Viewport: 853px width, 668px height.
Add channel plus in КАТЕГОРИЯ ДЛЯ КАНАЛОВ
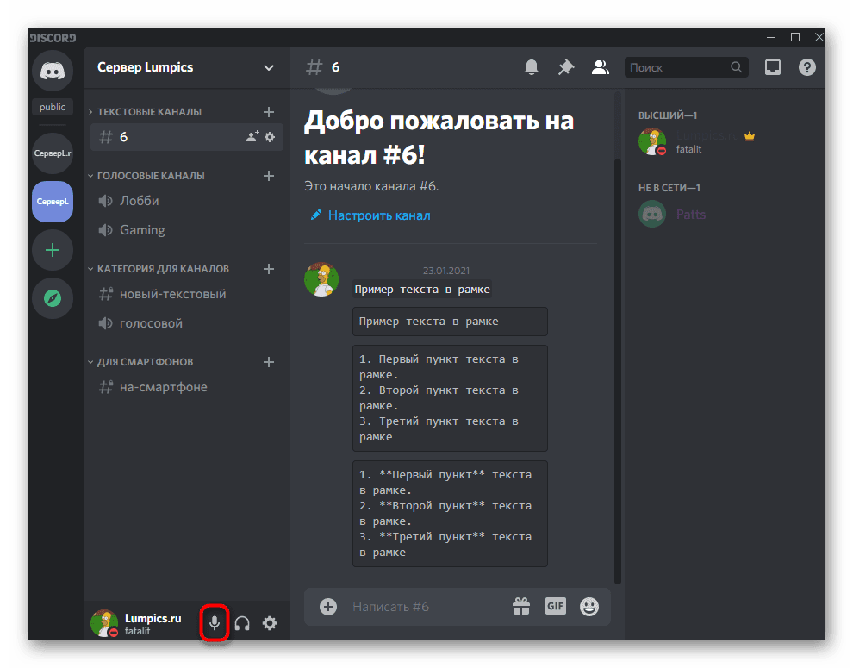point(269,269)
